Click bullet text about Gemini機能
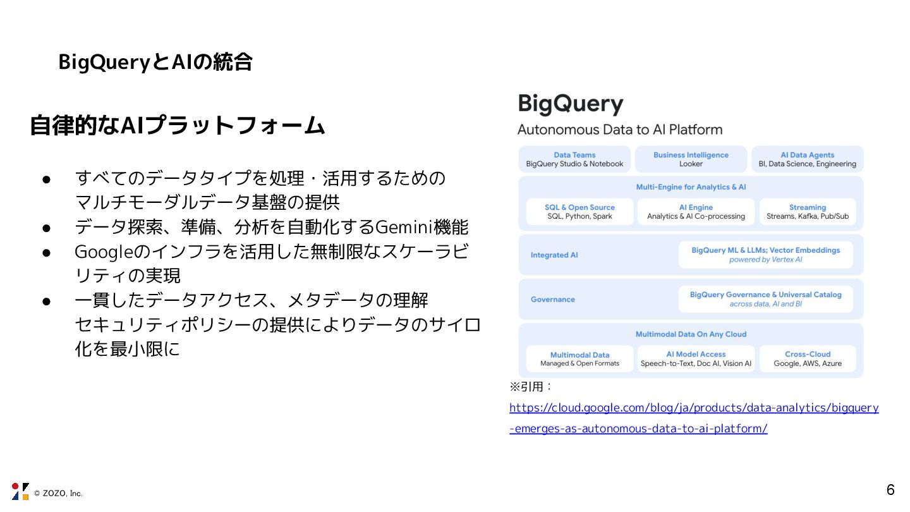The width and height of the screenshot is (910, 512). point(272,227)
